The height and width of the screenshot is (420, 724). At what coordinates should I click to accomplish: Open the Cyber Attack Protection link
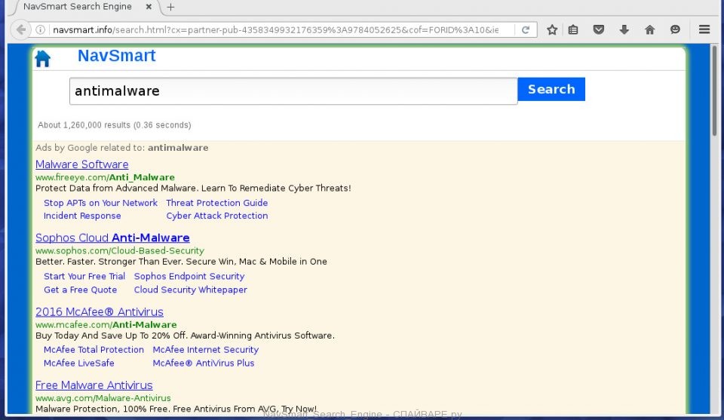(x=217, y=216)
